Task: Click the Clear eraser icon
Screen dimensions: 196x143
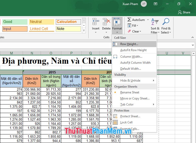Action: click(x=129, y=31)
